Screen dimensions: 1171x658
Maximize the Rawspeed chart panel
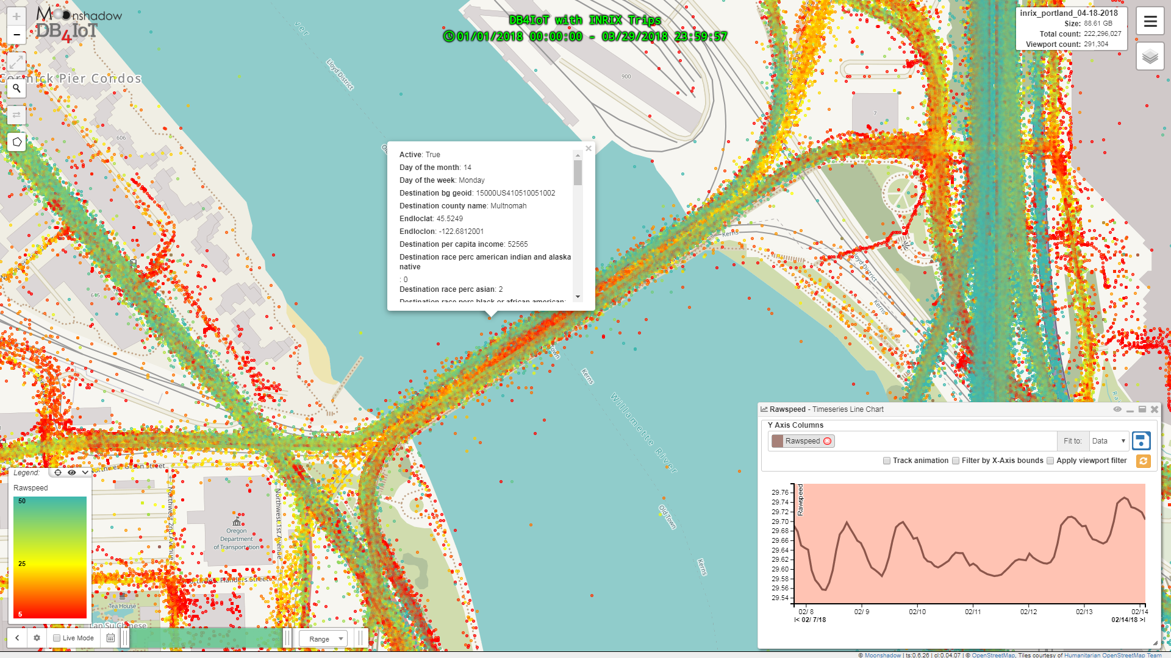click(x=1142, y=409)
